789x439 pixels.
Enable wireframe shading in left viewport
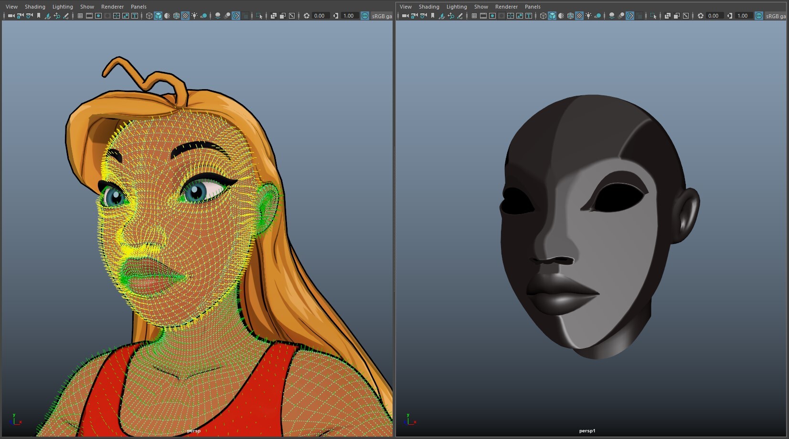point(149,16)
